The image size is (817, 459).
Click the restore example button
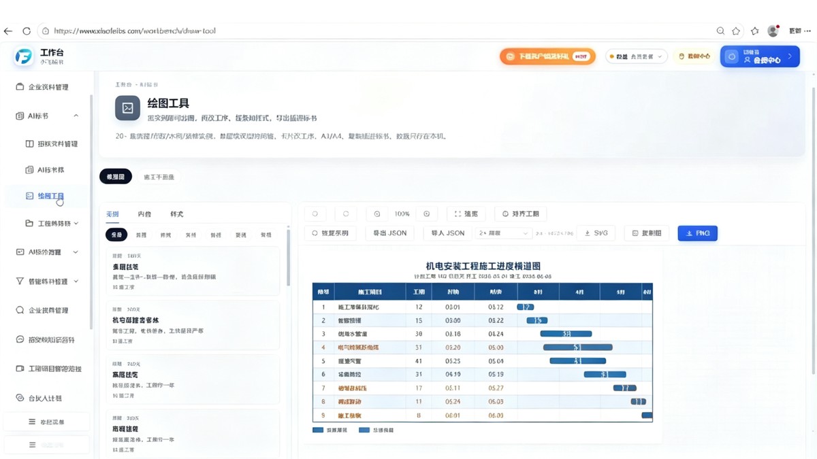click(330, 233)
